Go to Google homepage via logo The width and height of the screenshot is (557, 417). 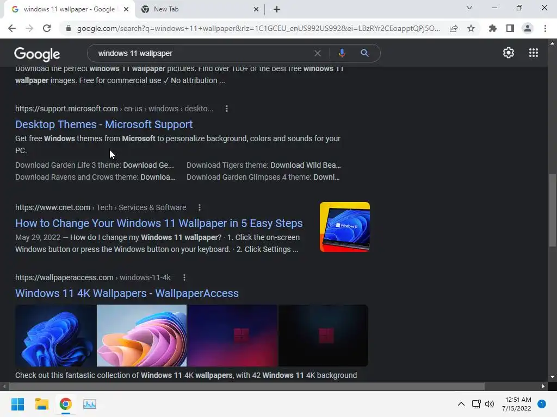click(x=37, y=54)
